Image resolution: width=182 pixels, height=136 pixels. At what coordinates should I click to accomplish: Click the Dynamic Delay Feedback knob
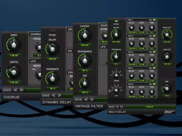(x=52, y=78)
